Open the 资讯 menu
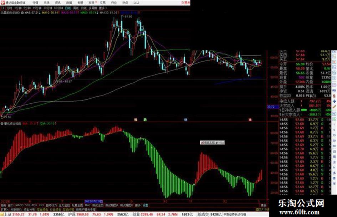 (58, 2)
